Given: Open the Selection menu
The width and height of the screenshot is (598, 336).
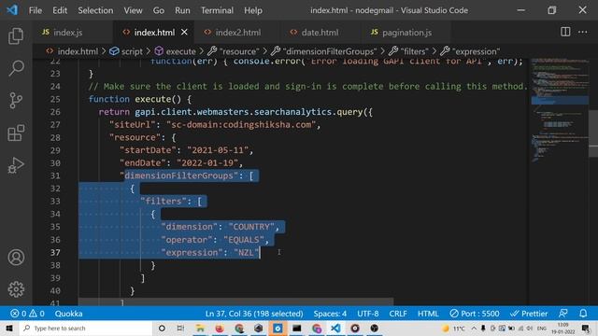Looking at the screenshot, I should click(95, 10).
